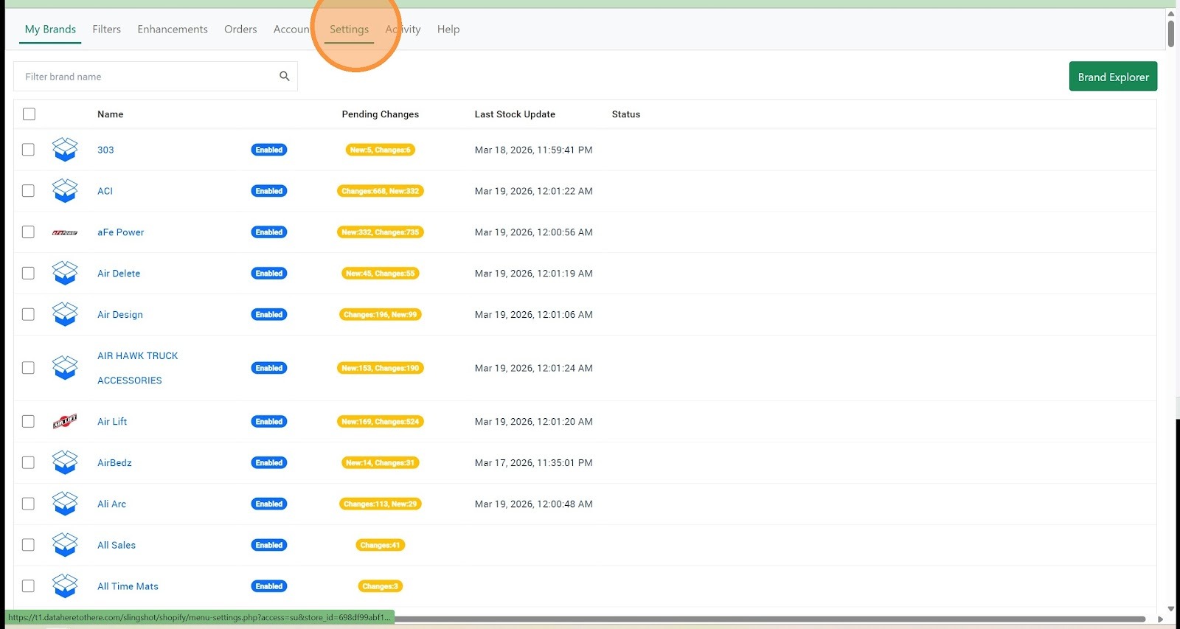Click Enabled badge for AirBedz
The height and width of the screenshot is (629, 1180).
click(x=269, y=463)
